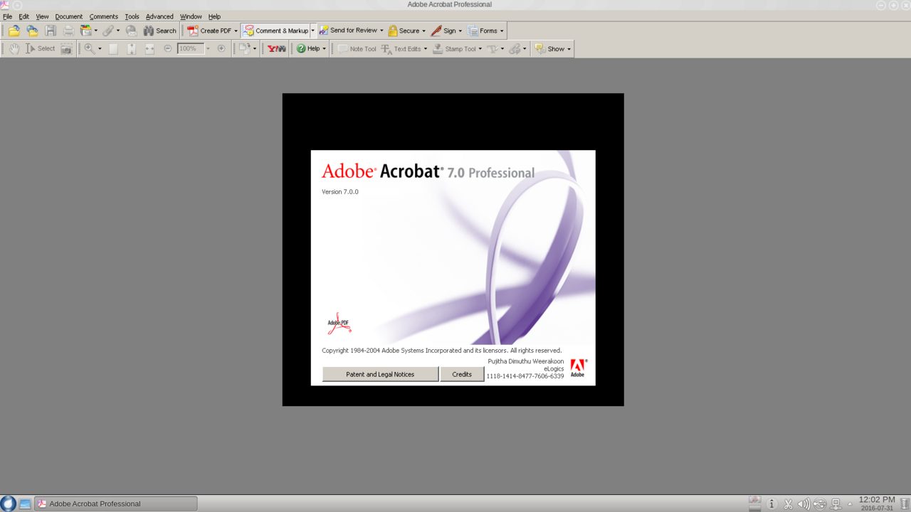Click the Patent and Legal Notices button
Image resolution: width=911 pixels, height=512 pixels.
pyautogui.click(x=380, y=374)
